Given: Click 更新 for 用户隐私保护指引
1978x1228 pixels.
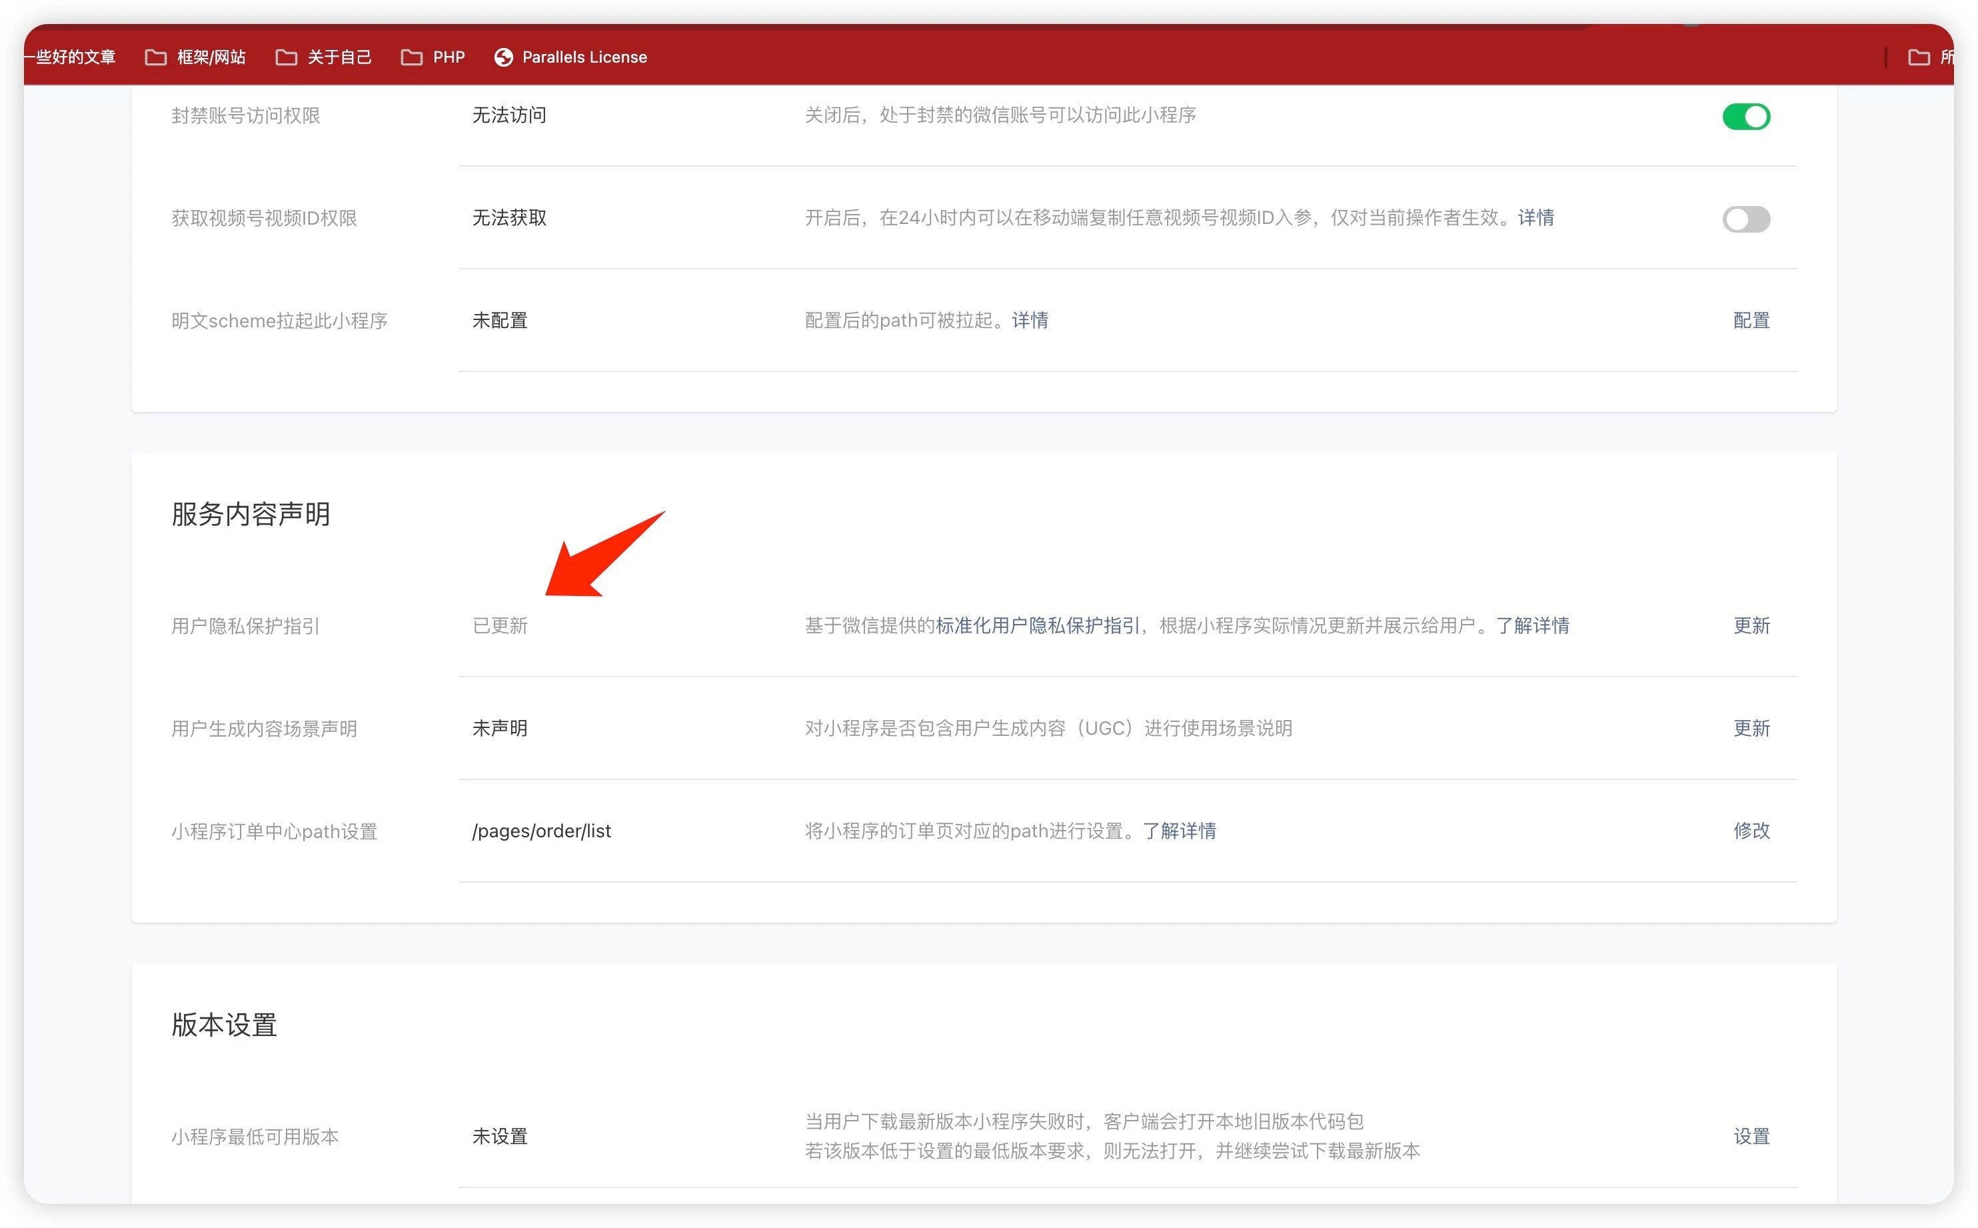Looking at the screenshot, I should 1751,625.
